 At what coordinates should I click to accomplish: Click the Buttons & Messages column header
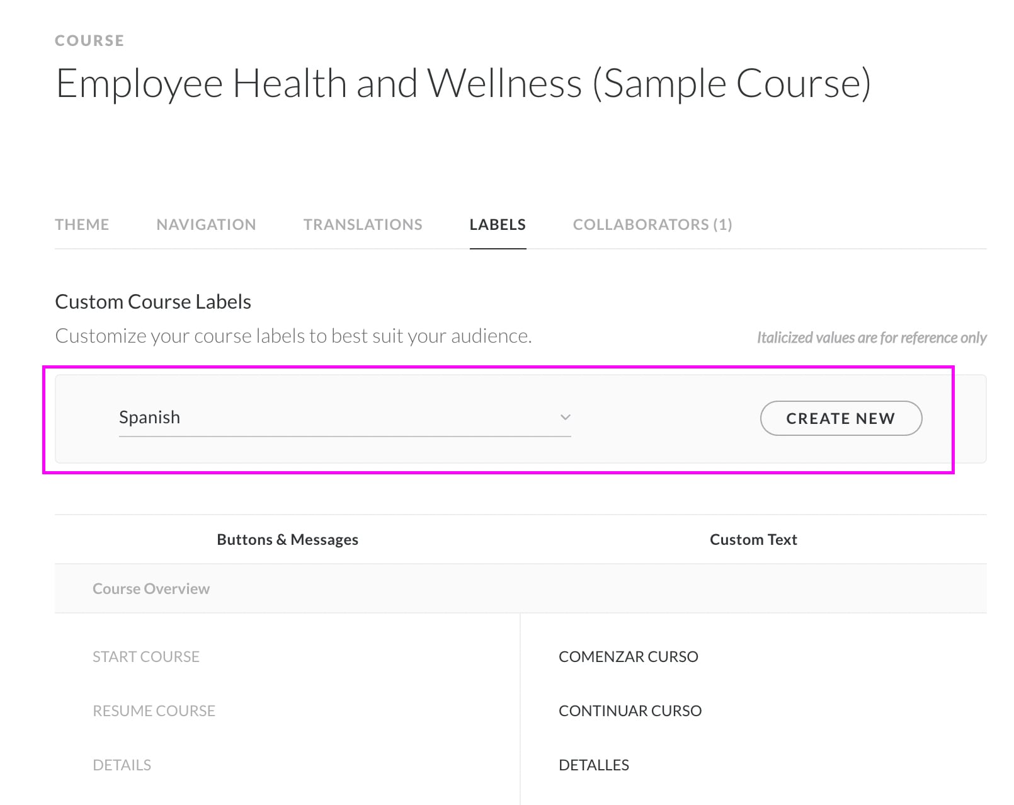point(287,539)
